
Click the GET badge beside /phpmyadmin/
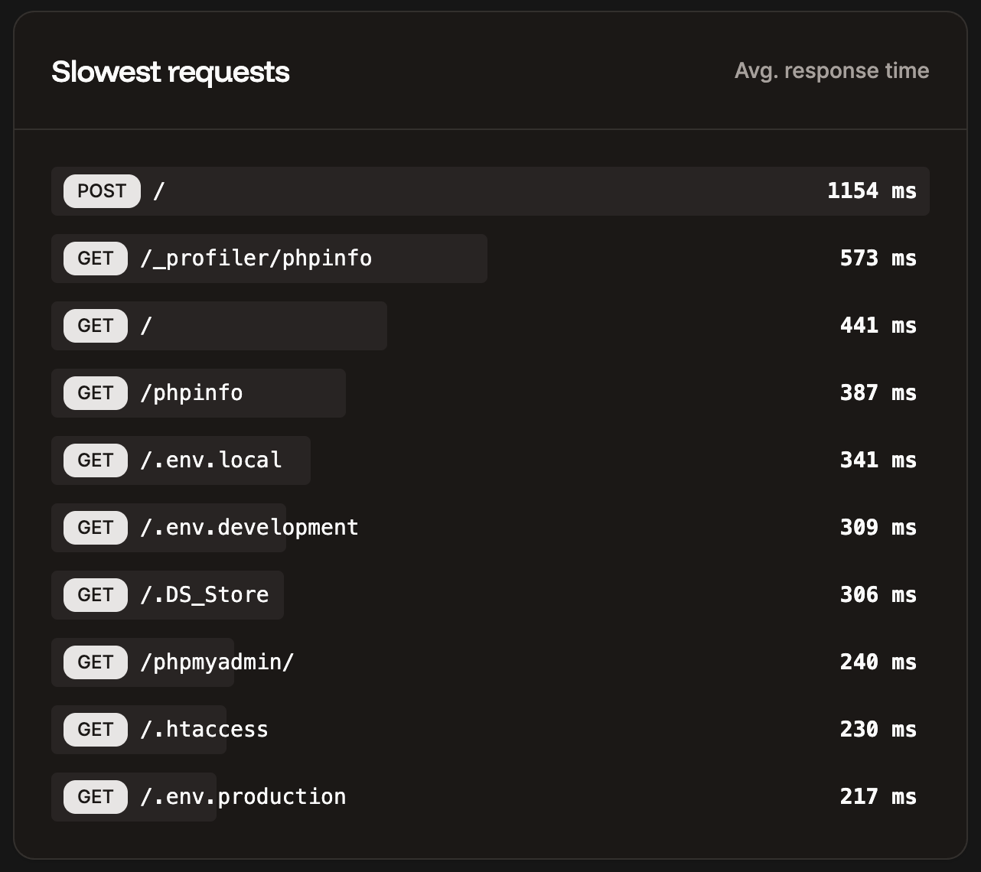pos(94,662)
